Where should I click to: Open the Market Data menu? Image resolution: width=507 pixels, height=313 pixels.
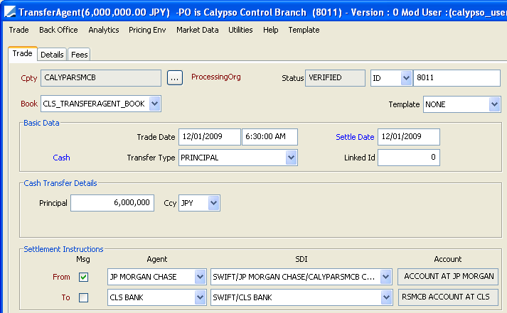(197, 30)
